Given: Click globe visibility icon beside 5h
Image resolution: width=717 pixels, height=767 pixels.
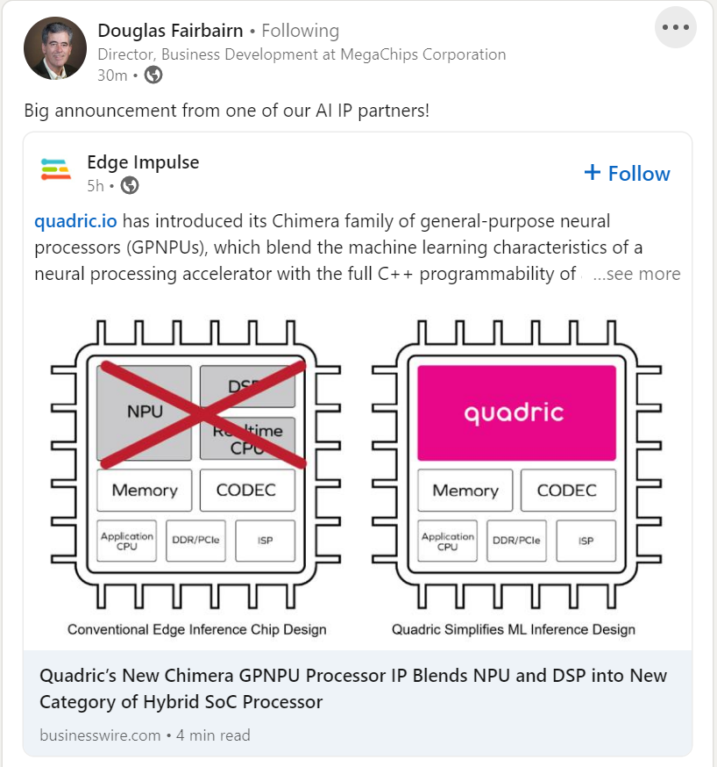Looking at the screenshot, I should click(130, 185).
